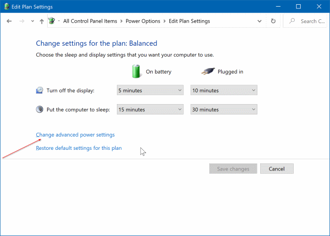Open Change advanced power settings link
The image size is (330, 236).
click(75, 135)
